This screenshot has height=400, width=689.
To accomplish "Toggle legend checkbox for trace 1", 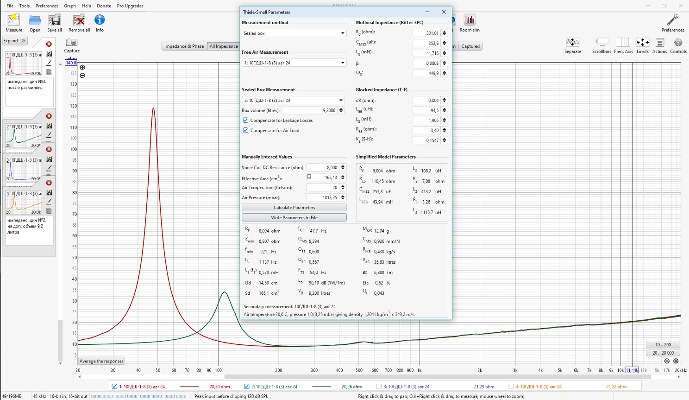I will pyautogui.click(x=114, y=387).
